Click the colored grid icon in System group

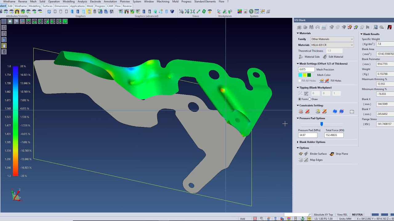(x=239, y=12)
